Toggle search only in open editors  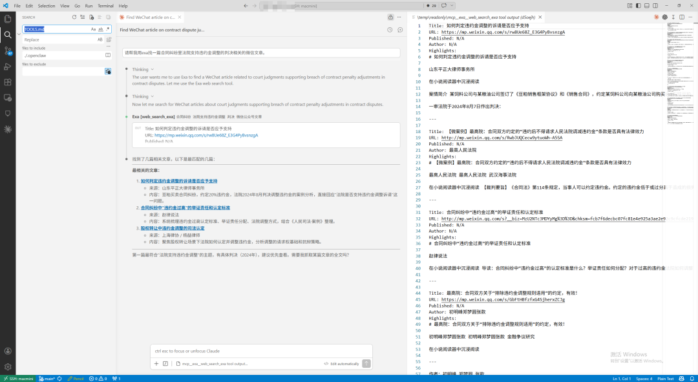[x=108, y=55]
